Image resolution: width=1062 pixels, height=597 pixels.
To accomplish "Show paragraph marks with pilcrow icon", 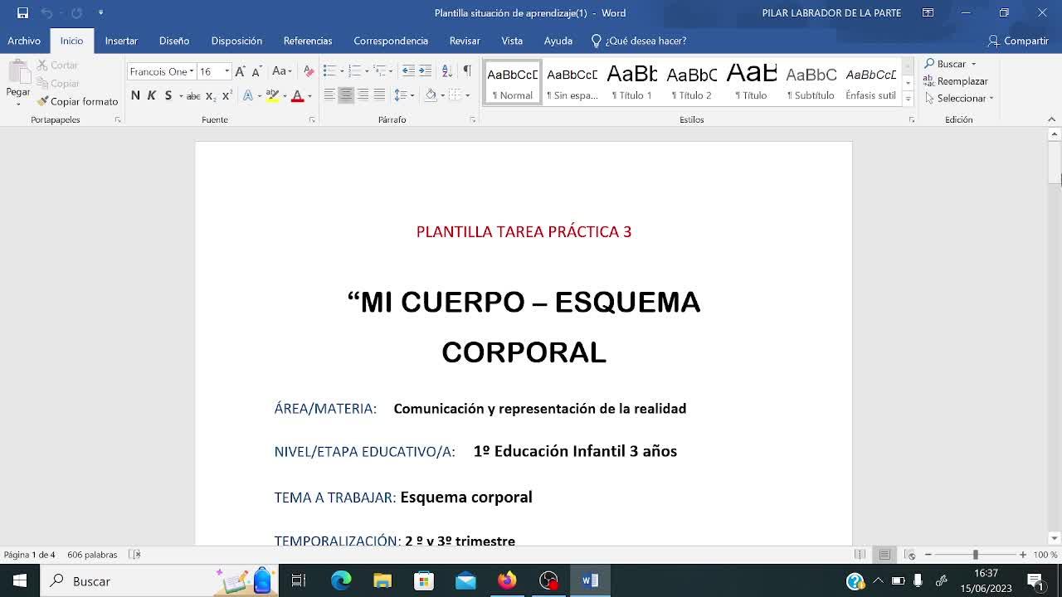I will [x=466, y=70].
